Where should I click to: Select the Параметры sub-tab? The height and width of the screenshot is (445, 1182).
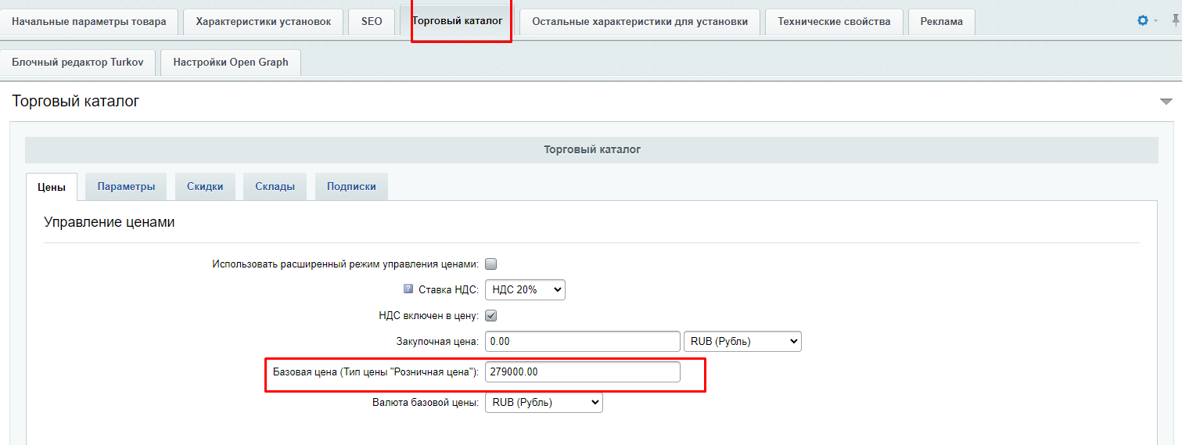pos(126,187)
